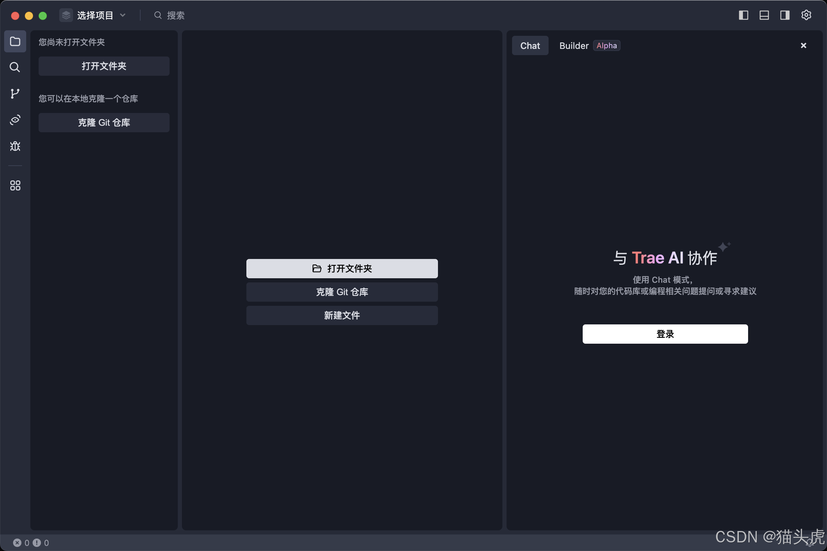This screenshot has height=551, width=827.
Task: Click the center 克隆 Git 仓库 button
Action: [x=342, y=292]
